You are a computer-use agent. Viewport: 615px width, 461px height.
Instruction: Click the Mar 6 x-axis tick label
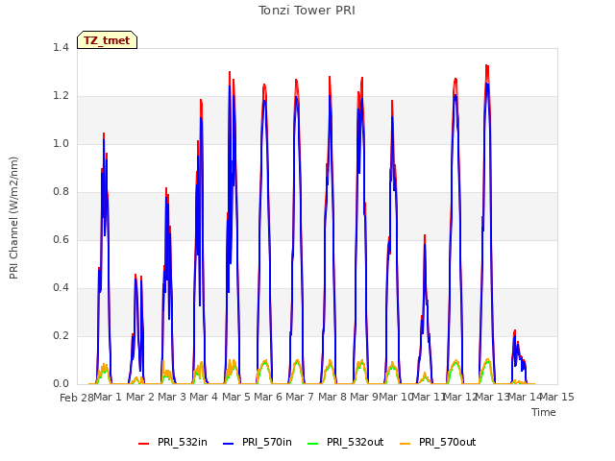coord(268,397)
